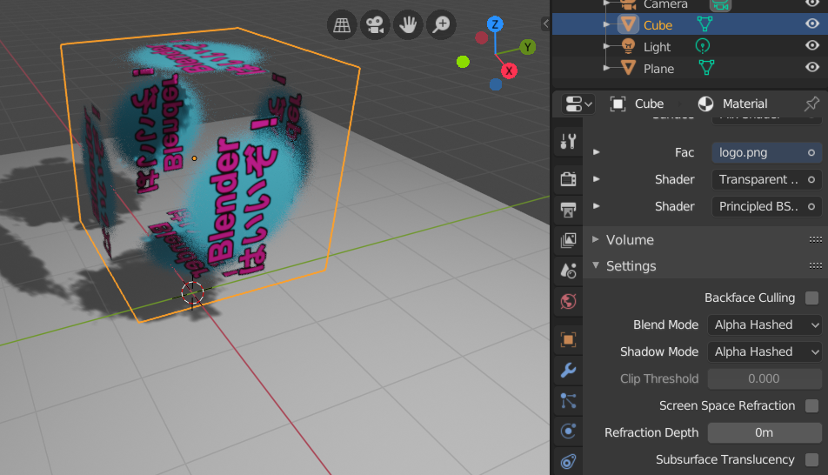Click the Cube breadcrumb in properties header

[x=637, y=104]
